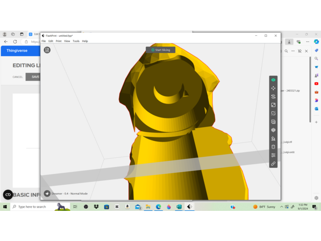Click the printer icon beside Dreamer label
The width and height of the screenshot is (321, 241).
[x=47, y=194]
